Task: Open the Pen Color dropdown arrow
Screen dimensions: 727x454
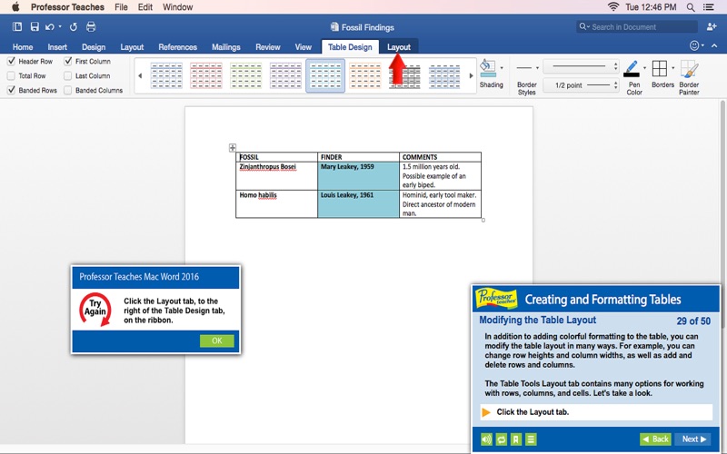Action: click(644, 68)
